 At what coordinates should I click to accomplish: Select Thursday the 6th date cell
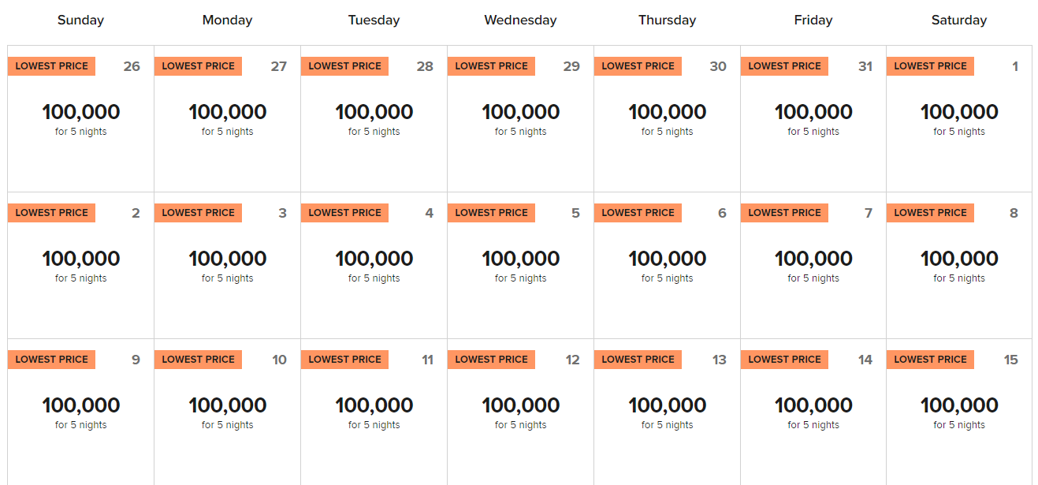tap(667, 265)
